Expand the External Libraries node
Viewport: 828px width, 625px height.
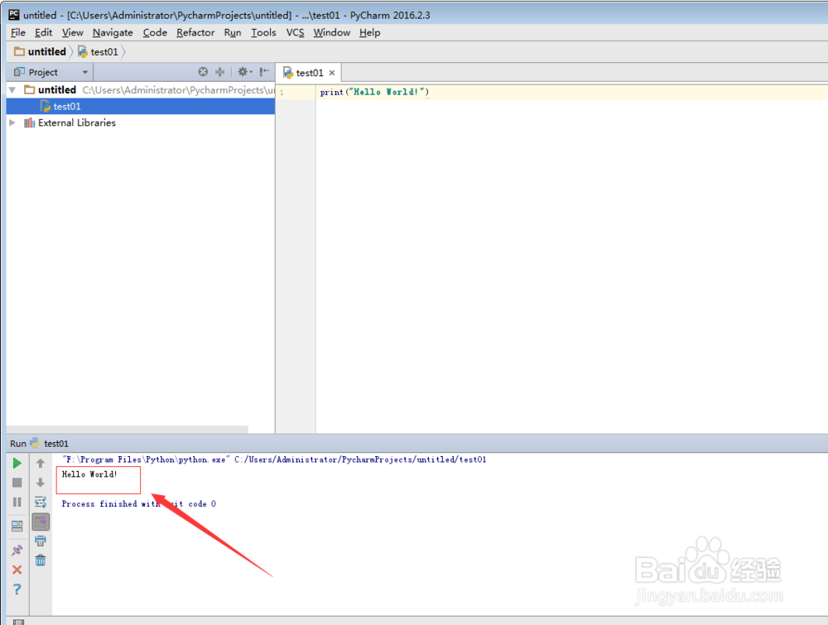click(12, 123)
